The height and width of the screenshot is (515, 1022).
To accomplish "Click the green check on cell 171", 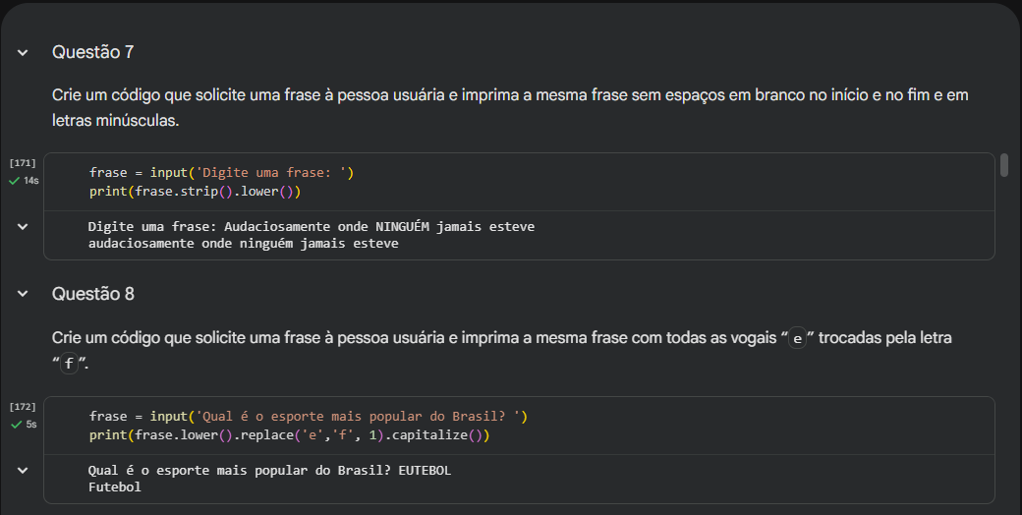I will tap(14, 181).
